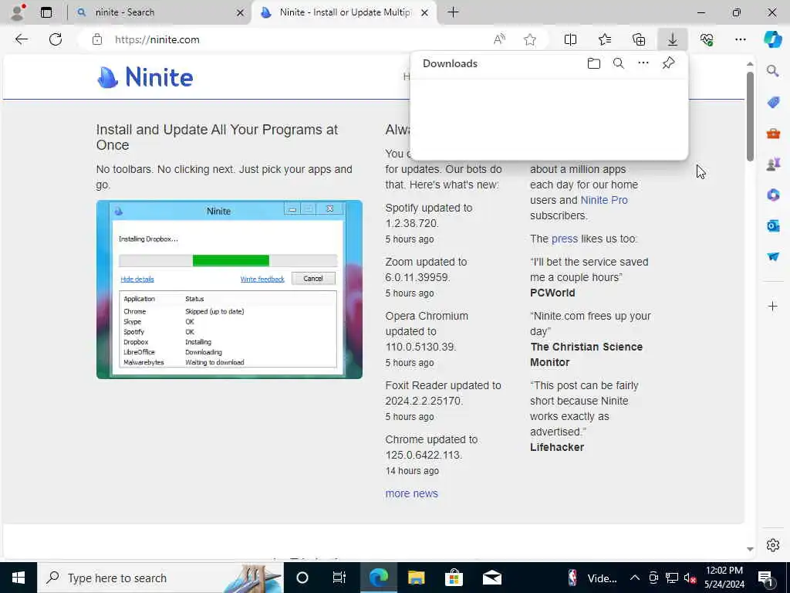
Task: Click the PCWorld attribution text
Action: (552, 293)
